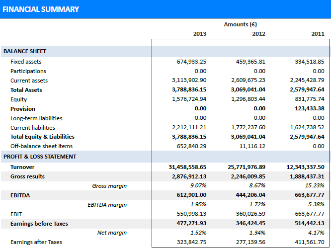The image size is (331, 251).
Task: Select the Fixed assets row label
Action: pos(26,62)
